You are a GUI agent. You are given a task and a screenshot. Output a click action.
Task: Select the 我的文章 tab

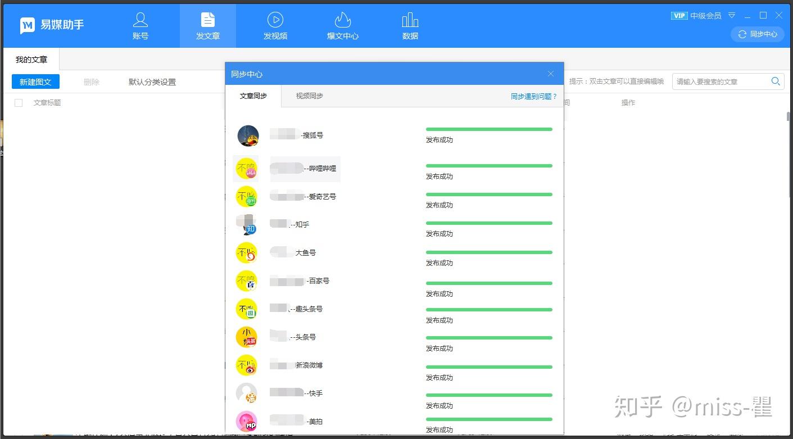31,60
